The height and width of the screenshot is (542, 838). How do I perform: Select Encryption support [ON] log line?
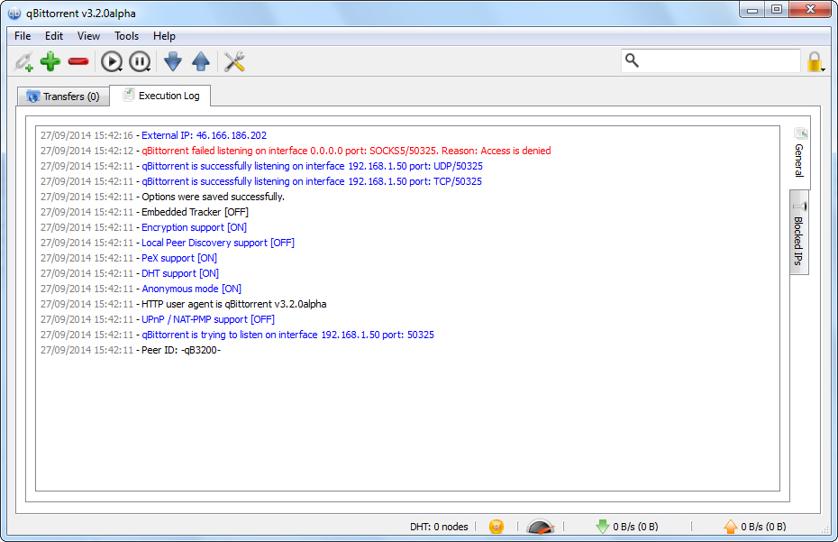point(143,227)
